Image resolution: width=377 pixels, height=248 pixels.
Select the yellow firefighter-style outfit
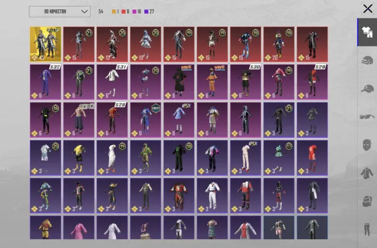click(x=45, y=227)
